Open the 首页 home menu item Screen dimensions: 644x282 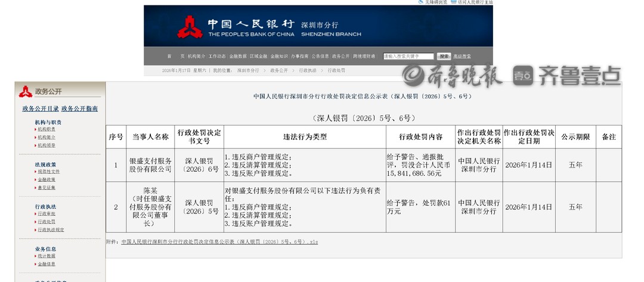click(x=175, y=56)
